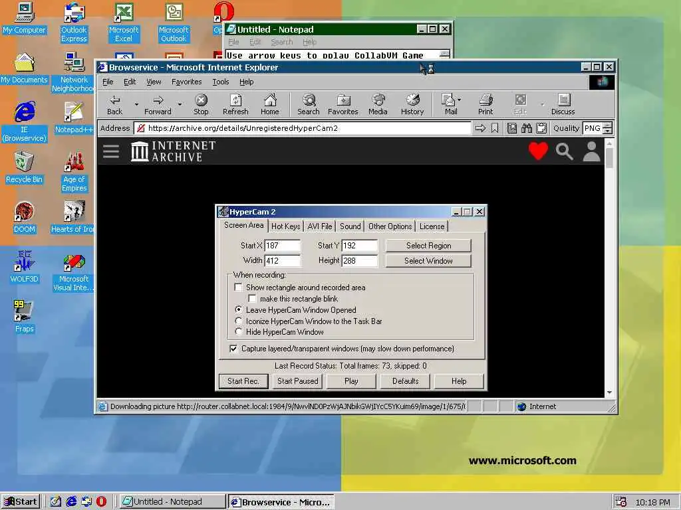Click the Internet Archive logo
Image resolution: width=681 pixels, height=510 pixels.
point(173,151)
